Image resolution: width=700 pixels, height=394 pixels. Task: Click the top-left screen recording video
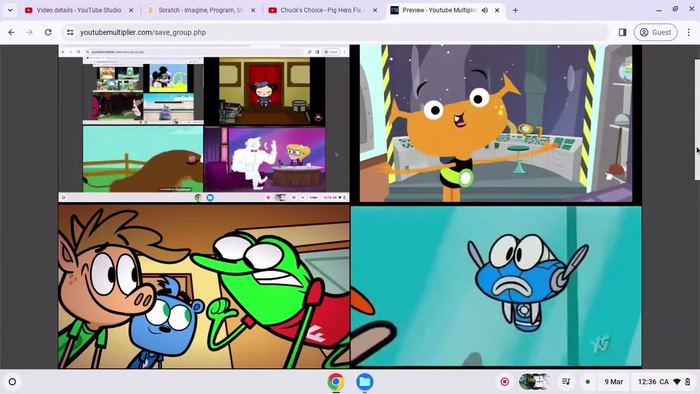(203, 124)
